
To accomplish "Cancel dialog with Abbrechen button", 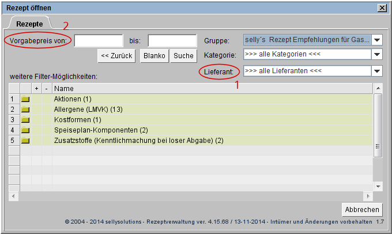I will point(362,209).
